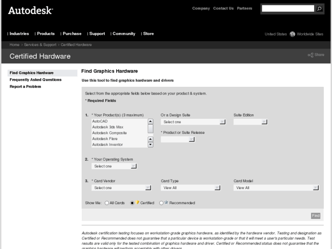Select Autodesk Inventor in product list
This screenshot has width=332, height=249.
point(120,144)
